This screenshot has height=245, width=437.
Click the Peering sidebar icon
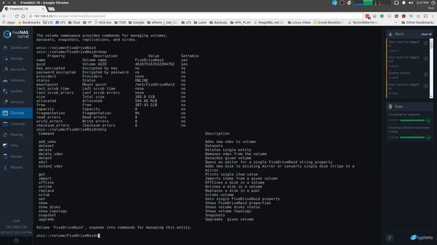pyautogui.click(x=5, y=135)
